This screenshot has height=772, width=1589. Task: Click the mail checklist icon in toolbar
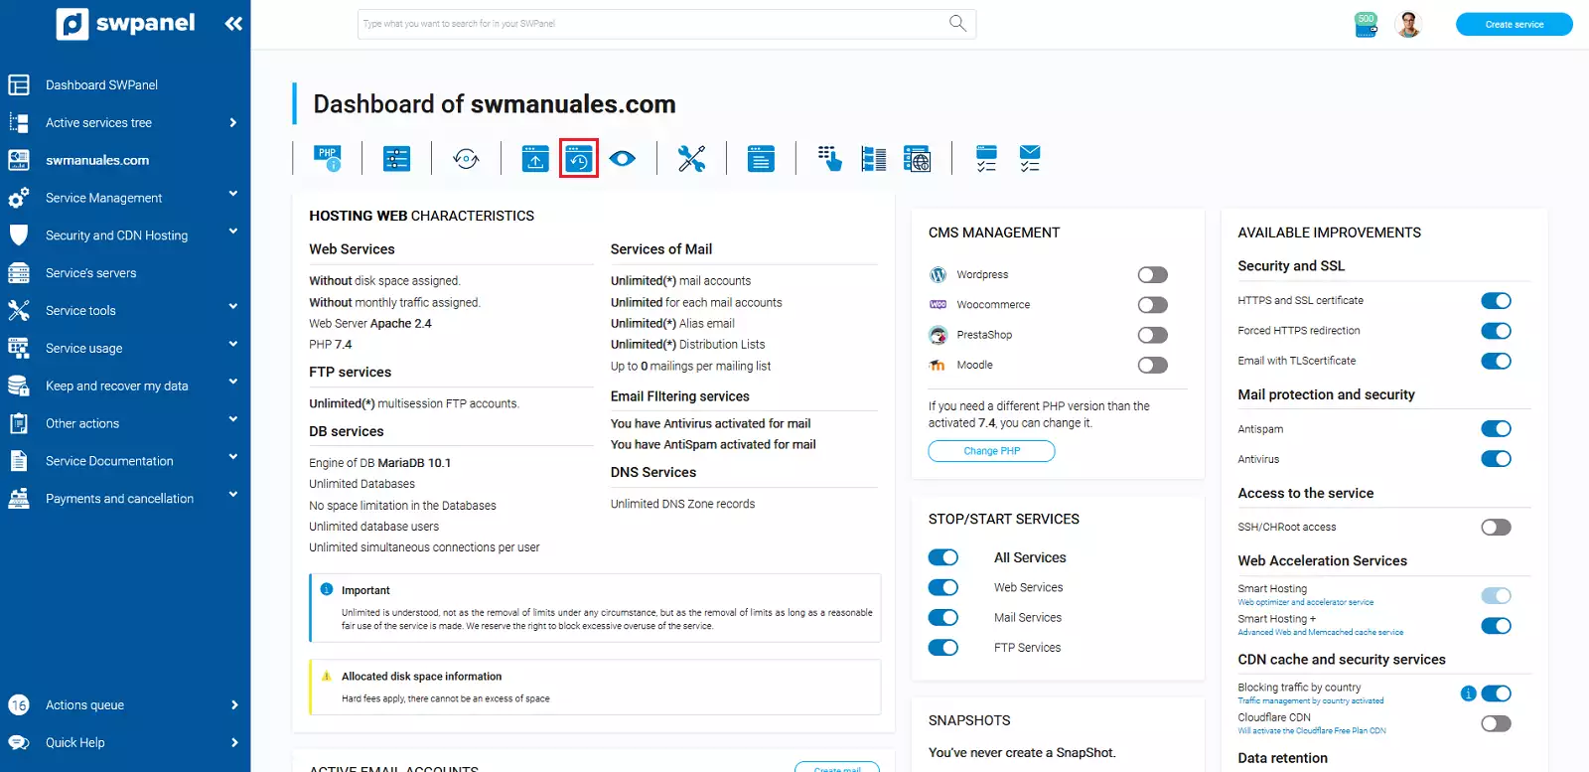[1030, 158]
